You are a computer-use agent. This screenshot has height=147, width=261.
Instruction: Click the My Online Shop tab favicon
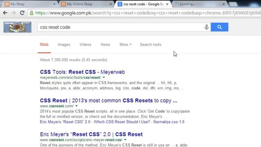[x=64, y=4]
